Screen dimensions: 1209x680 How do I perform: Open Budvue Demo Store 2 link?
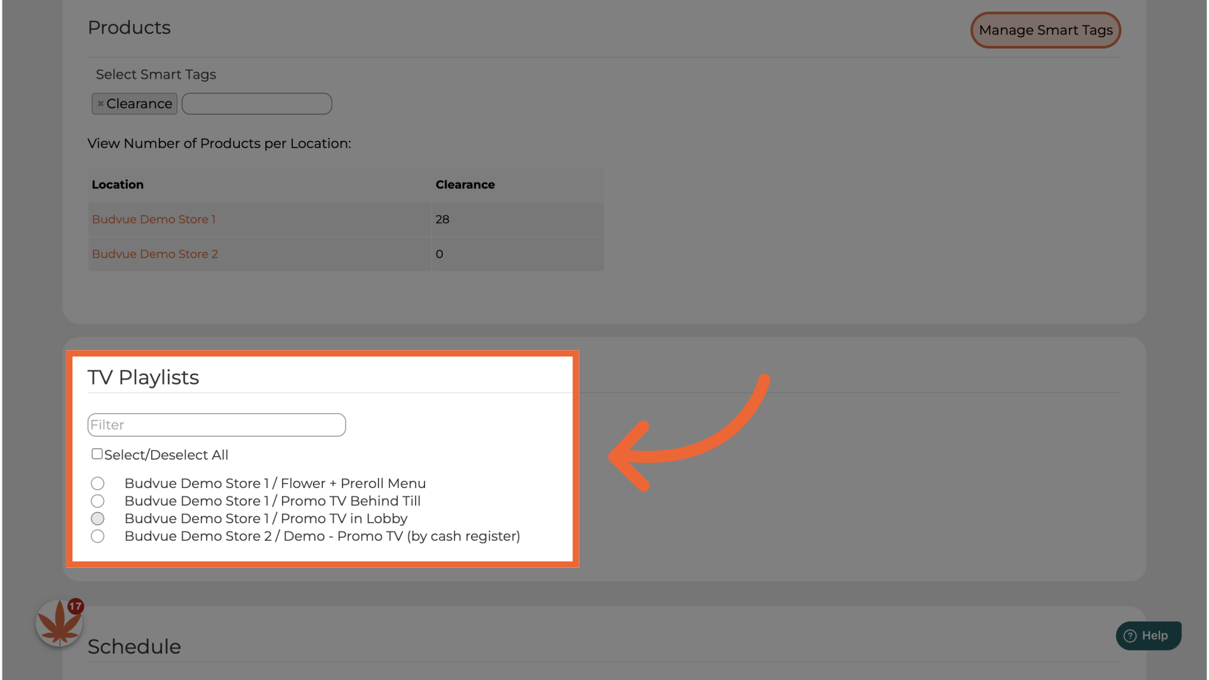coord(155,254)
